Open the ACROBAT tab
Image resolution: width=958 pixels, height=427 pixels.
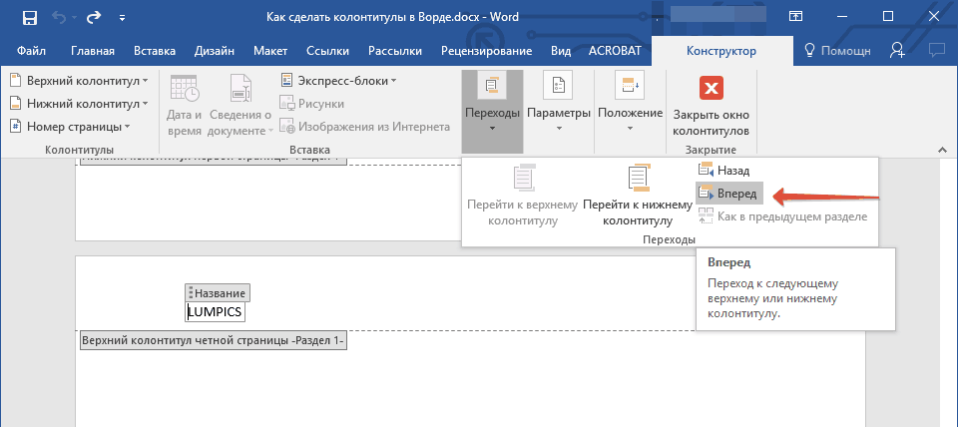(x=615, y=51)
